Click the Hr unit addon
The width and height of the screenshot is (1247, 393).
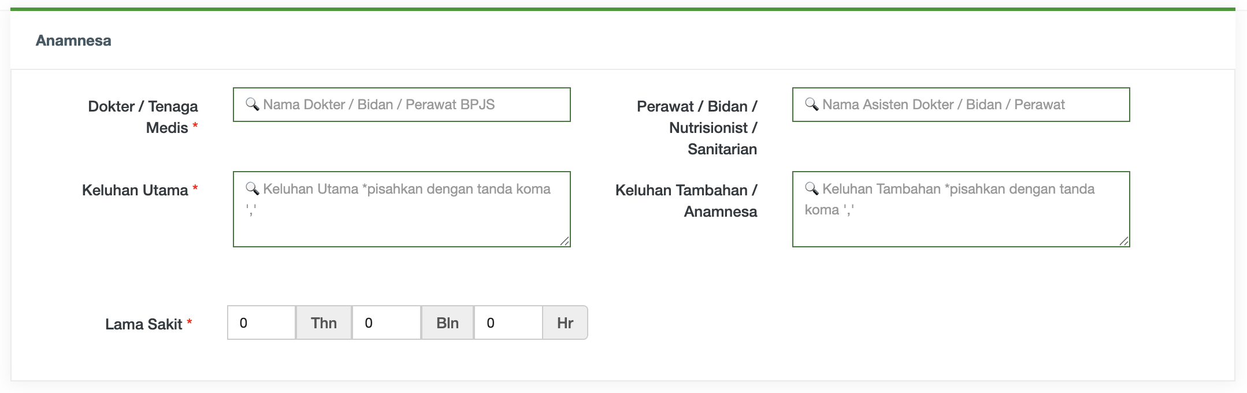point(565,323)
